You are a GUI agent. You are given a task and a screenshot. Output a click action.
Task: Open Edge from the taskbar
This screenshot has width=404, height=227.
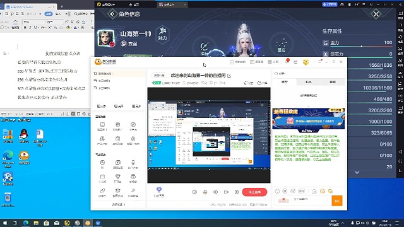26,223
